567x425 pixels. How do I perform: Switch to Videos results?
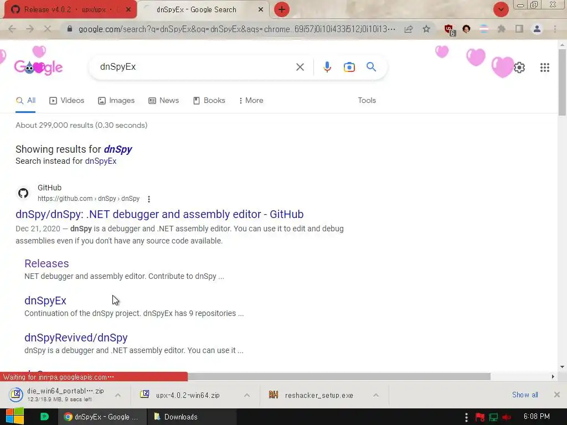[x=66, y=101]
